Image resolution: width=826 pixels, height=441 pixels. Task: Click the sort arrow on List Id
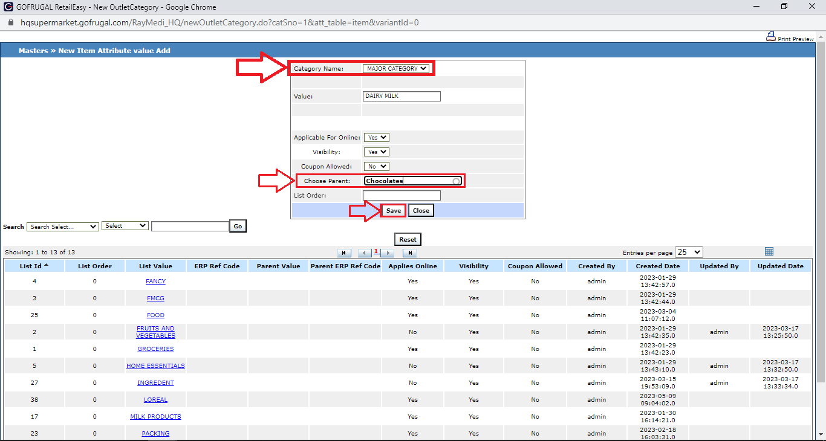pos(47,265)
